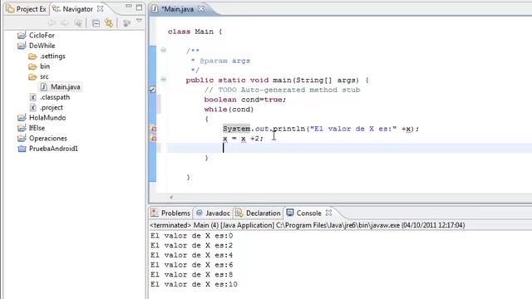The width and height of the screenshot is (532, 299).
Task: Close the *Main.java editor tab
Action: click(201, 8)
